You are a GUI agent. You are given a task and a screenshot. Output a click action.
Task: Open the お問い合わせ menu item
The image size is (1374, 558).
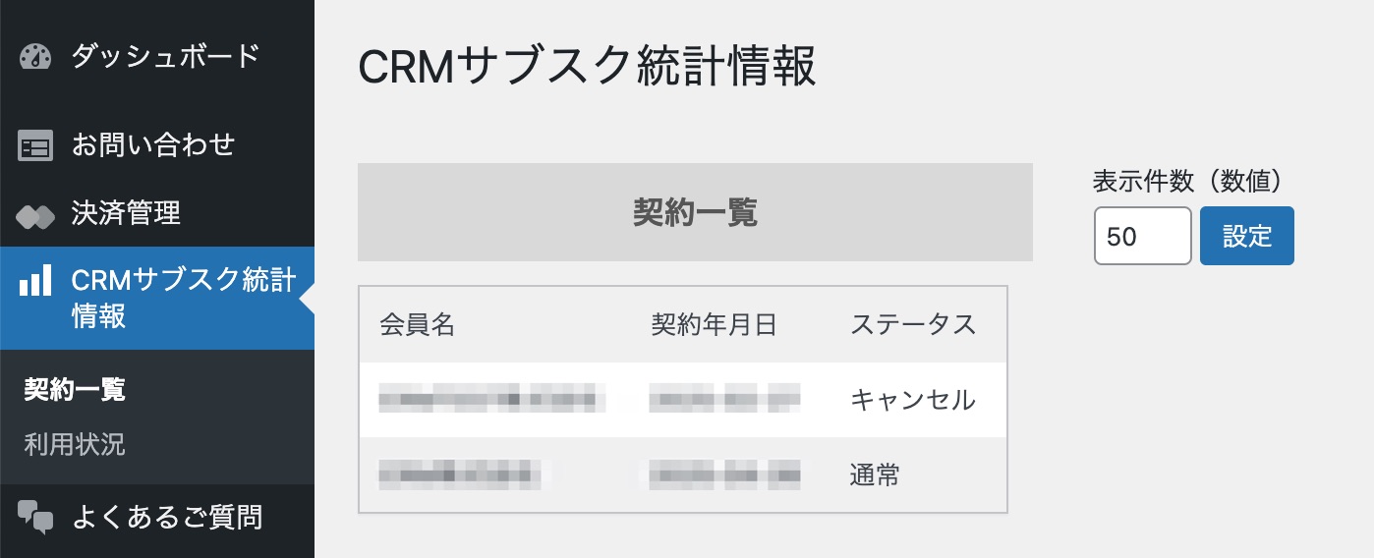[153, 146]
